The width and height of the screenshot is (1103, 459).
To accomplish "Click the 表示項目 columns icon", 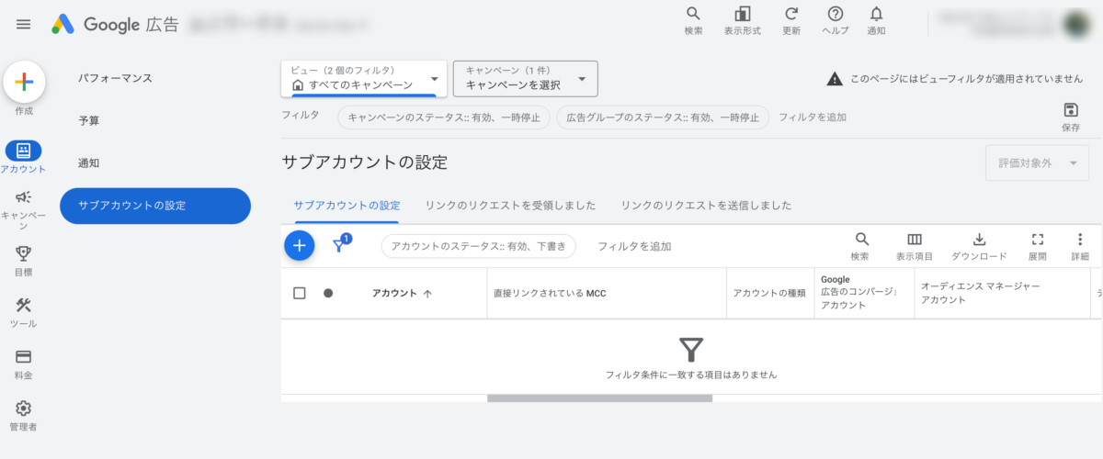I will click(x=914, y=240).
